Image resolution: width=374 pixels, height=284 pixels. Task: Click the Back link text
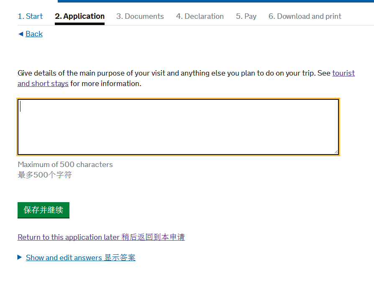point(34,34)
